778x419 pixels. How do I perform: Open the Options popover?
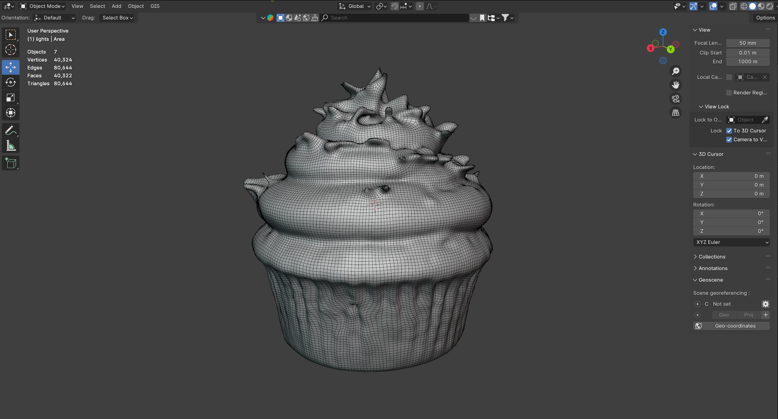tap(765, 18)
